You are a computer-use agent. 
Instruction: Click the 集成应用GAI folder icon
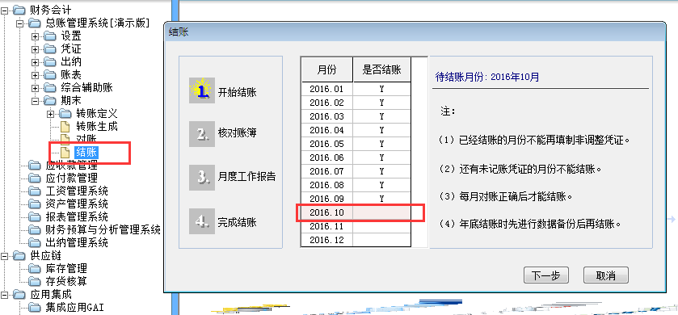(35, 307)
